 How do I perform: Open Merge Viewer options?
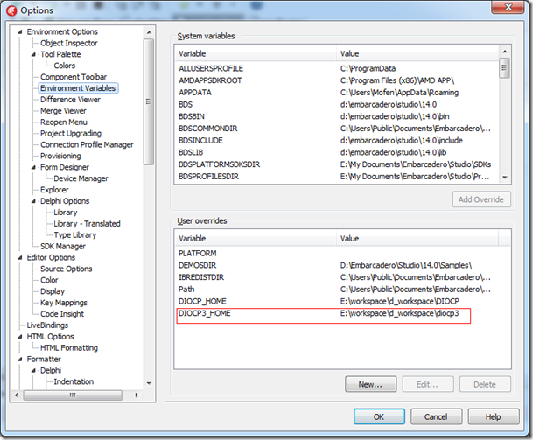pos(63,111)
